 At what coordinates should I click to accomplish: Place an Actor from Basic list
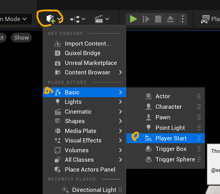tap(166, 96)
